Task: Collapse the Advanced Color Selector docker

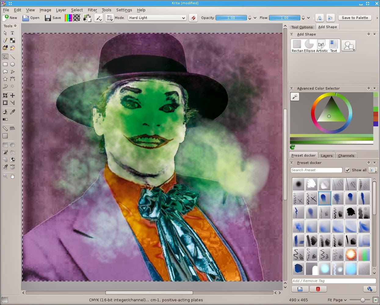Action: (291, 88)
